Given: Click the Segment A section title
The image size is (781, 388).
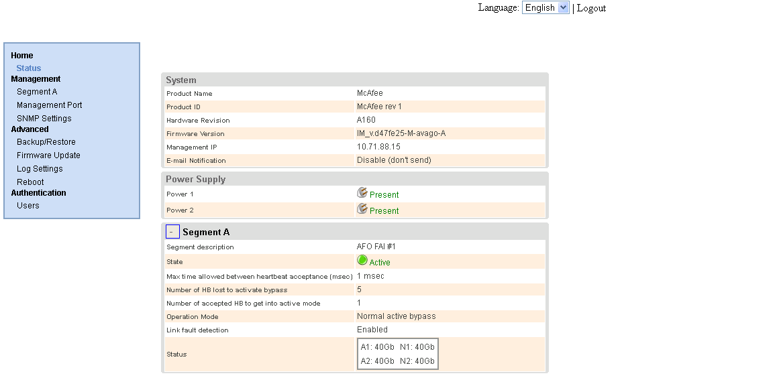Looking at the screenshot, I should (206, 233).
